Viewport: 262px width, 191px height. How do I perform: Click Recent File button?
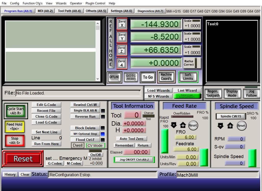tap(46, 111)
